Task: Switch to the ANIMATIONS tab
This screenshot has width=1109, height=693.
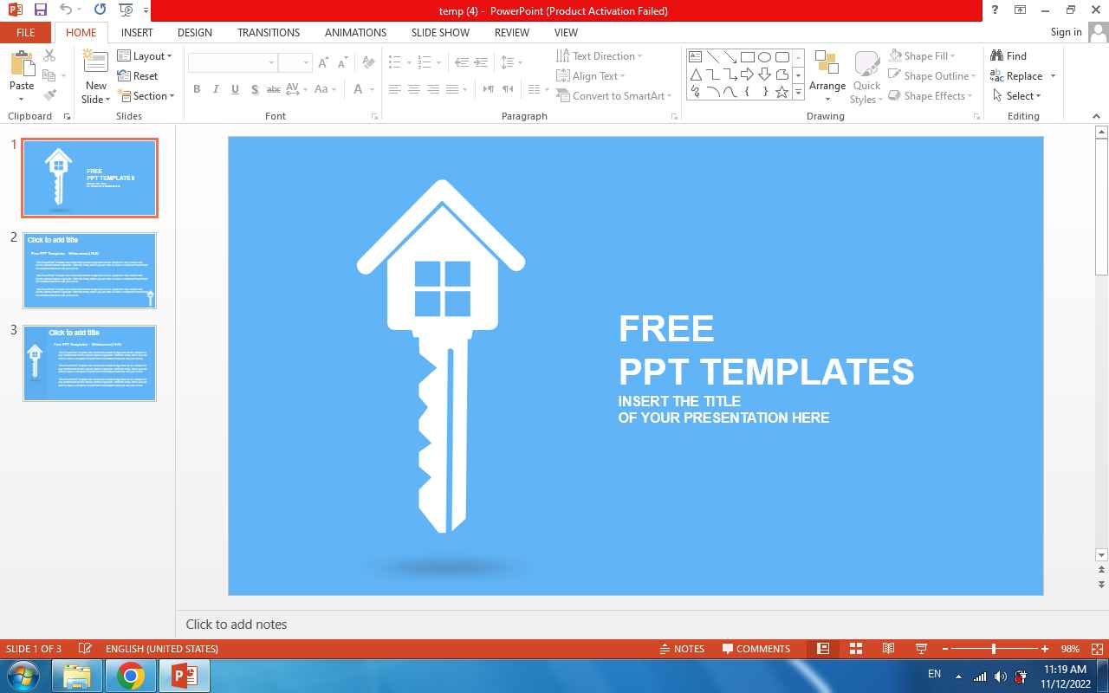Action: coord(355,32)
